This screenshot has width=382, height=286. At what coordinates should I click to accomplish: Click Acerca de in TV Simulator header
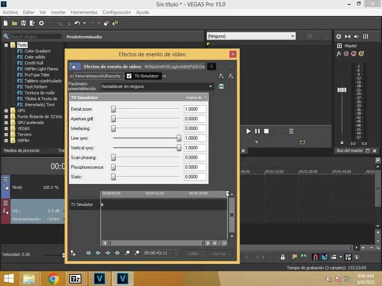coord(194,98)
